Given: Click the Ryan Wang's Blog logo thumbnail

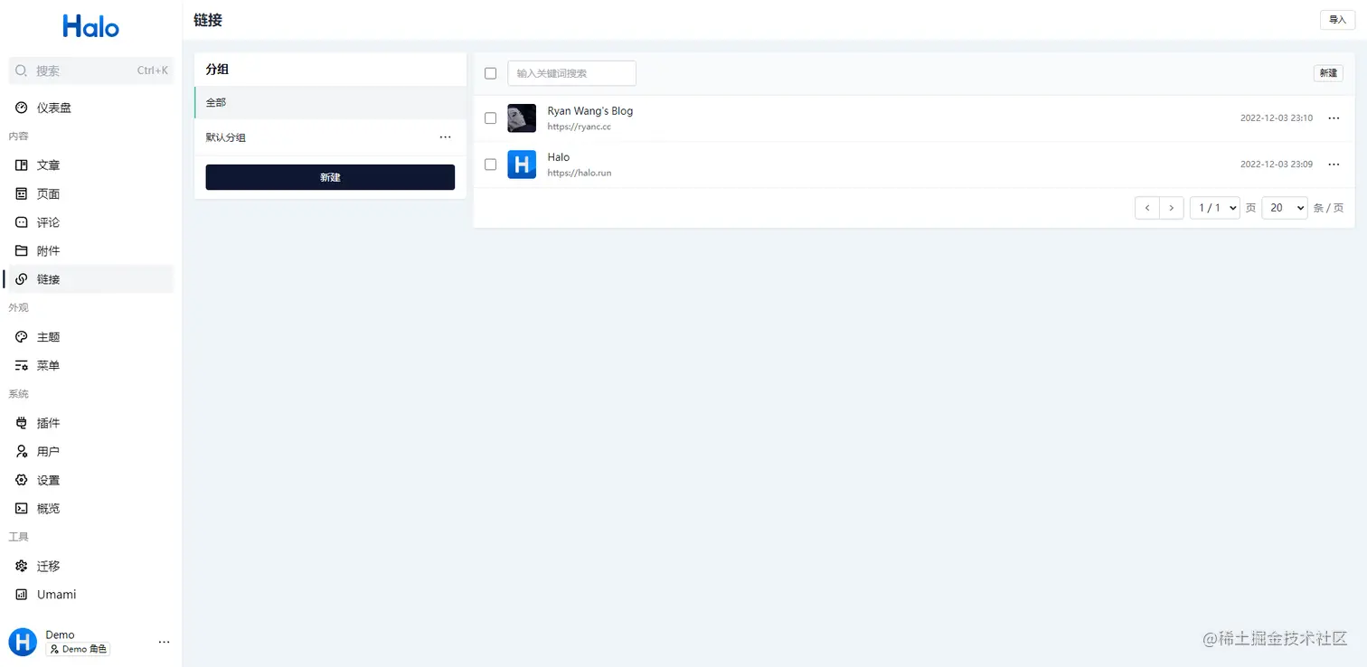Looking at the screenshot, I should pos(522,118).
